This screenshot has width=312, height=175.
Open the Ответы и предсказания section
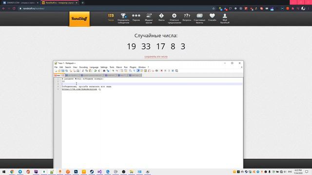coord(175,18)
